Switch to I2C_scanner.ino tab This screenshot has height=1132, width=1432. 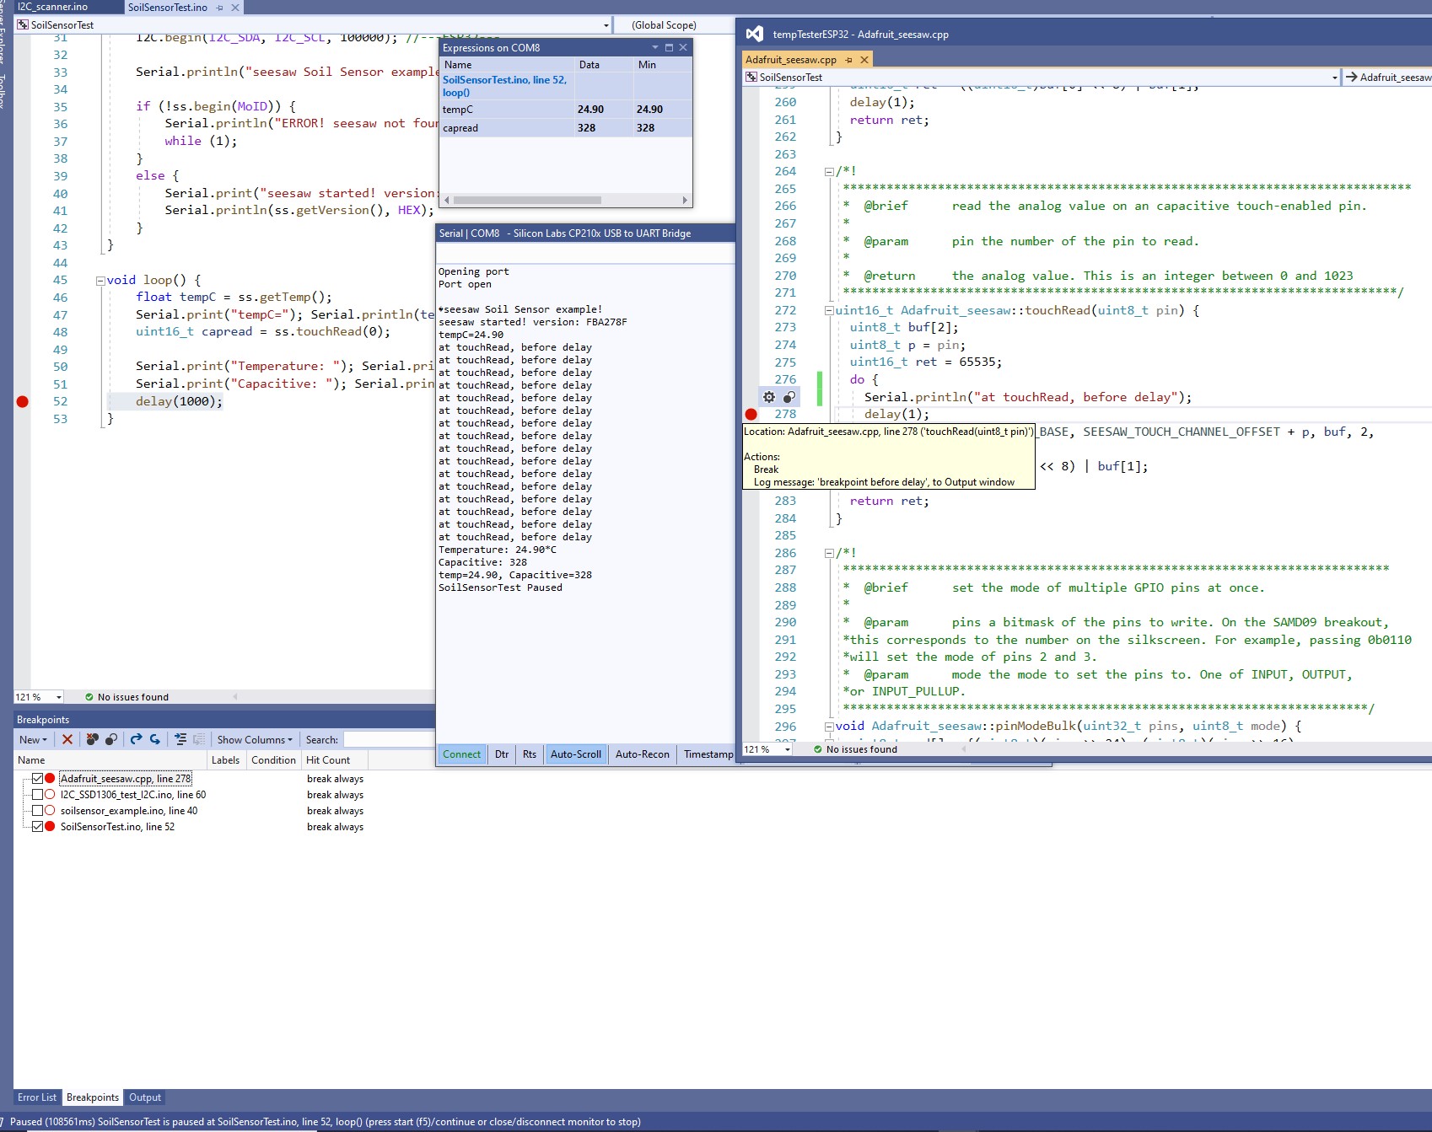pos(52,7)
